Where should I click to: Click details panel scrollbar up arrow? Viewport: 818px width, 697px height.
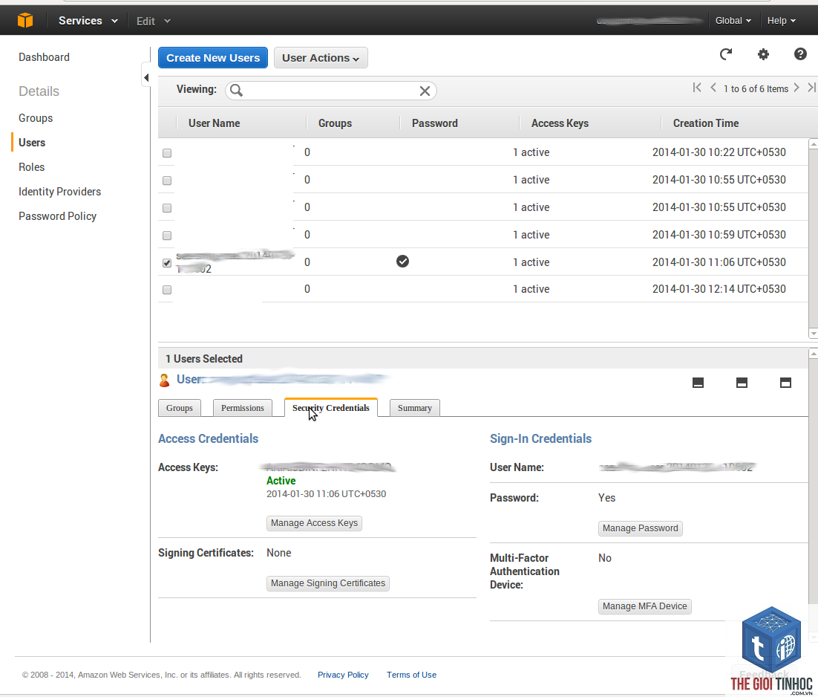813,354
